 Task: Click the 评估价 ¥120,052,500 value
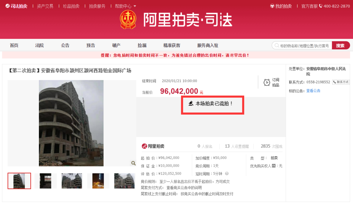[170, 173]
